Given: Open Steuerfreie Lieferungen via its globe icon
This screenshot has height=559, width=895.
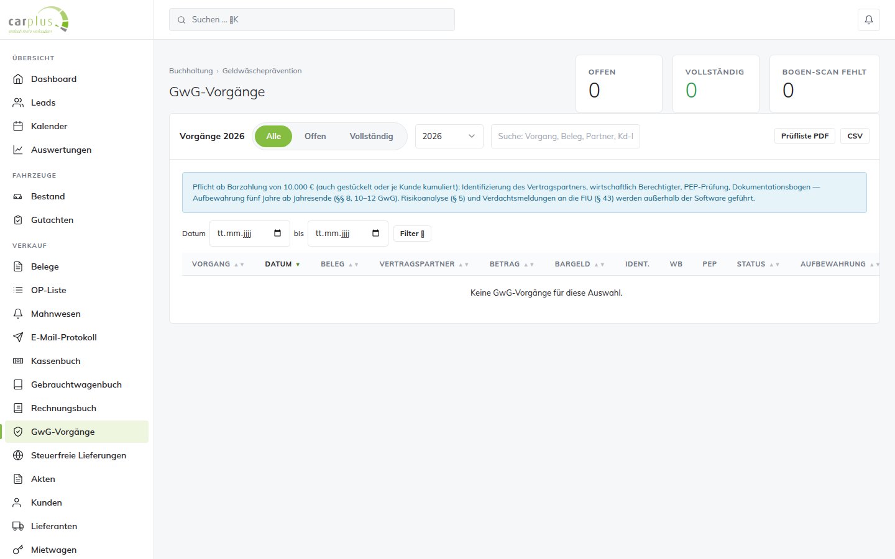Looking at the screenshot, I should [18, 455].
